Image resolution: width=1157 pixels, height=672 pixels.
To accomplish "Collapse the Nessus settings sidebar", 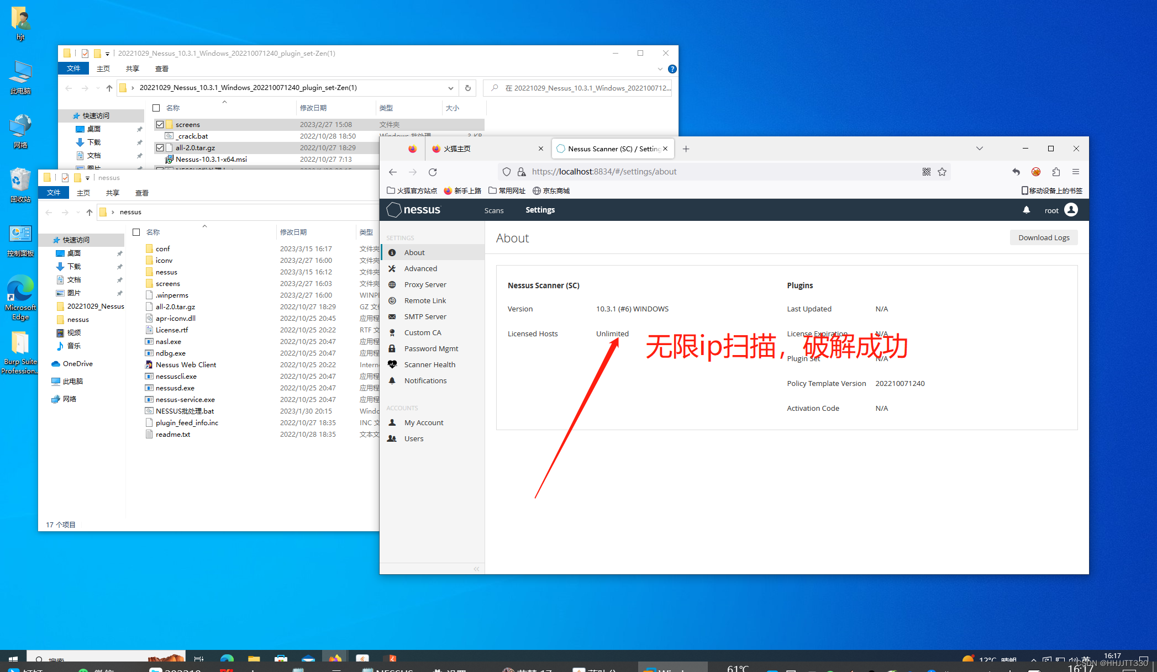I will pyautogui.click(x=476, y=569).
